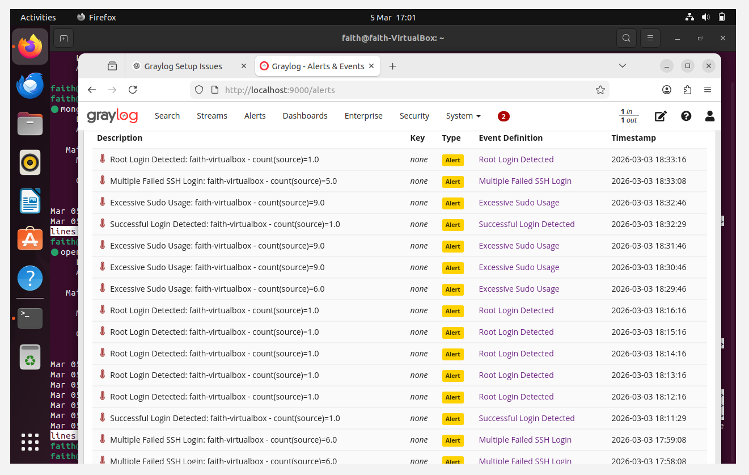Open Firefox extensions puzzle icon
Viewport: 749px width, 475px height.
click(x=688, y=90)
